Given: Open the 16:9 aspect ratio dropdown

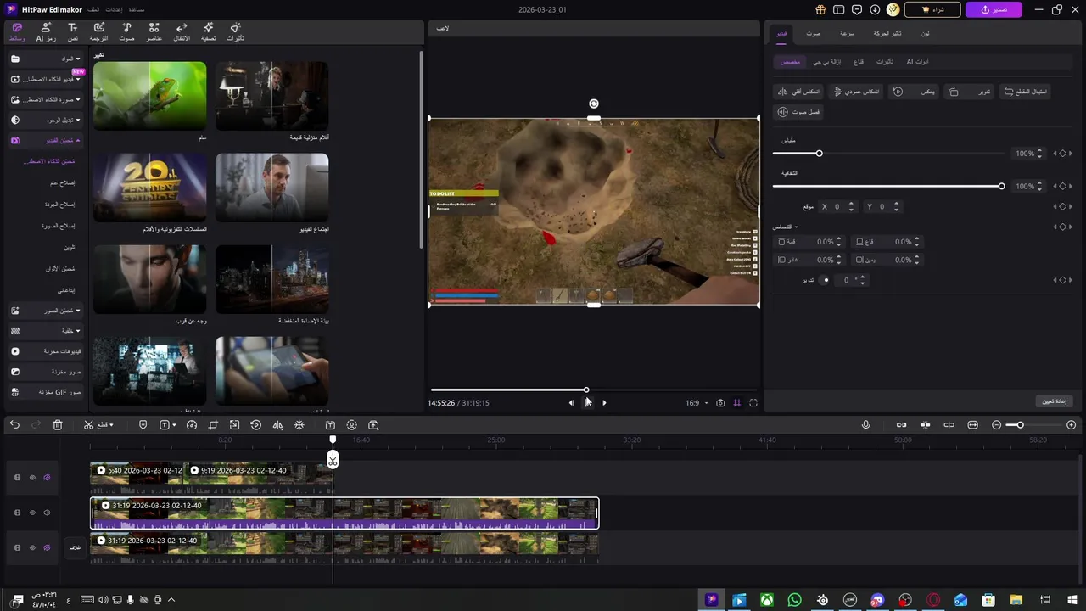Looking at the screenshot, I should [x=697, y=403].
